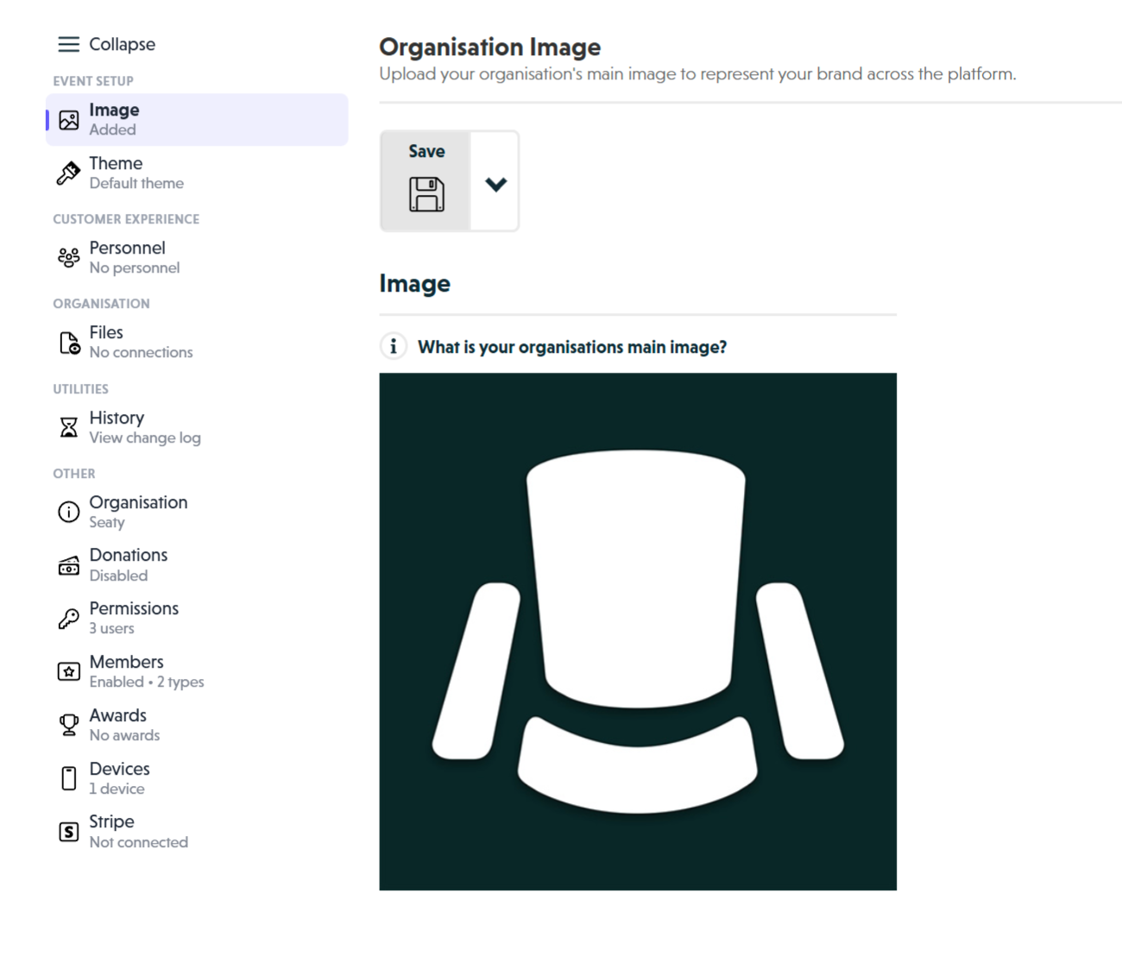Click the organisation seat logo image
Viewport: 1122px width, 962px height.
[x=638, y=632]
